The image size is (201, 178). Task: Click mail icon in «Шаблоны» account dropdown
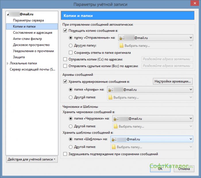(x=113, y=139)
